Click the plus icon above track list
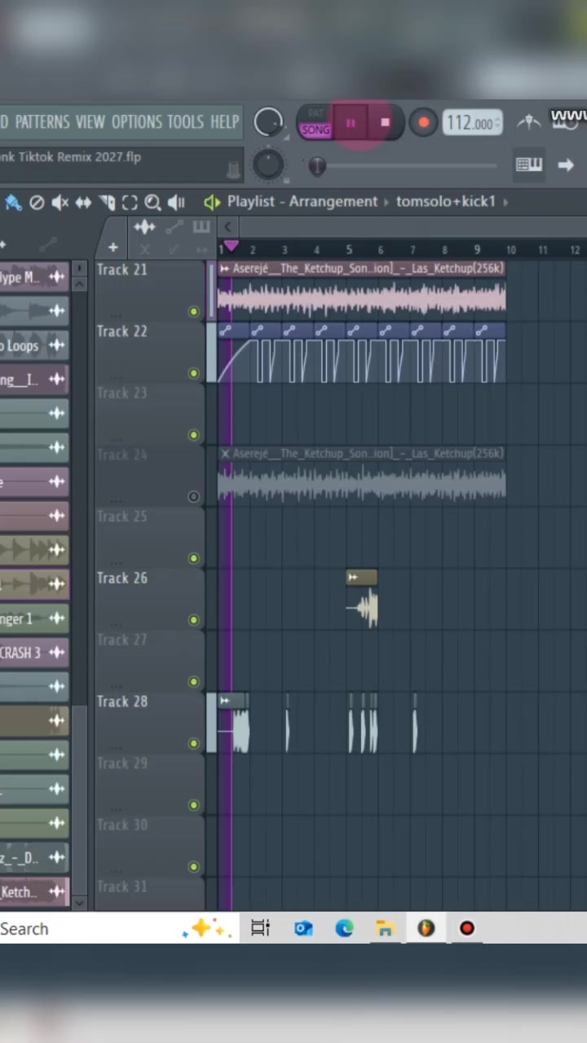The height and width of the screenshot is (1043, 587). click(x=113, y=248)
